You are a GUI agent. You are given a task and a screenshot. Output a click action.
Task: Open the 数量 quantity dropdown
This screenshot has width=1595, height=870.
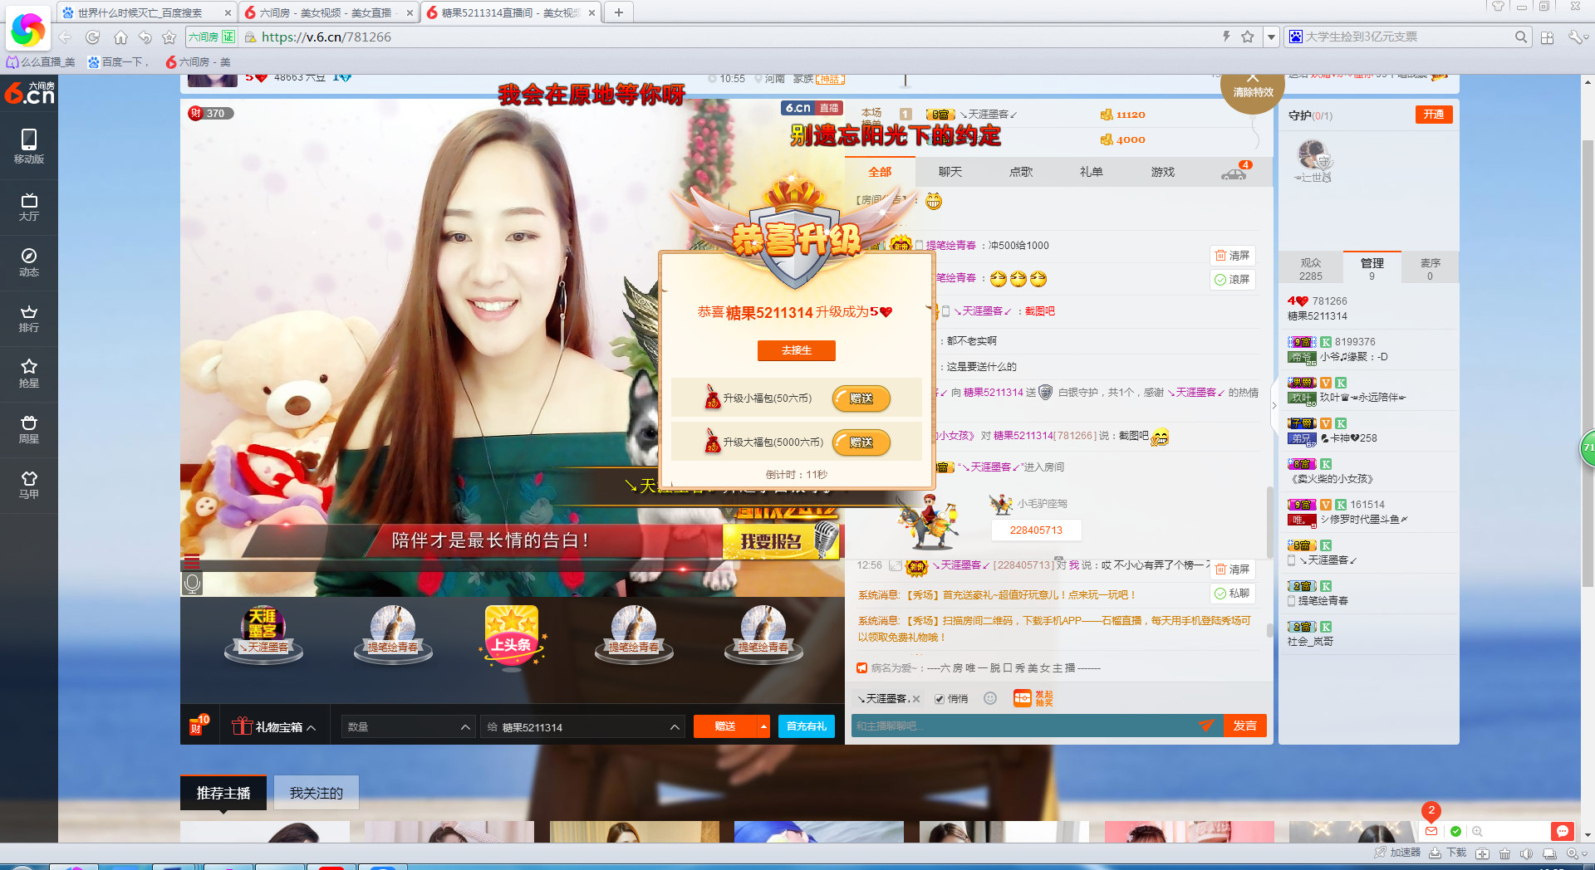coord(409,726)
